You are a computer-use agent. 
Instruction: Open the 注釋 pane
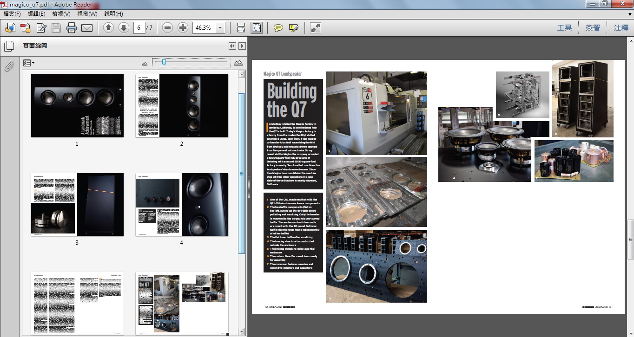[621, 28]
